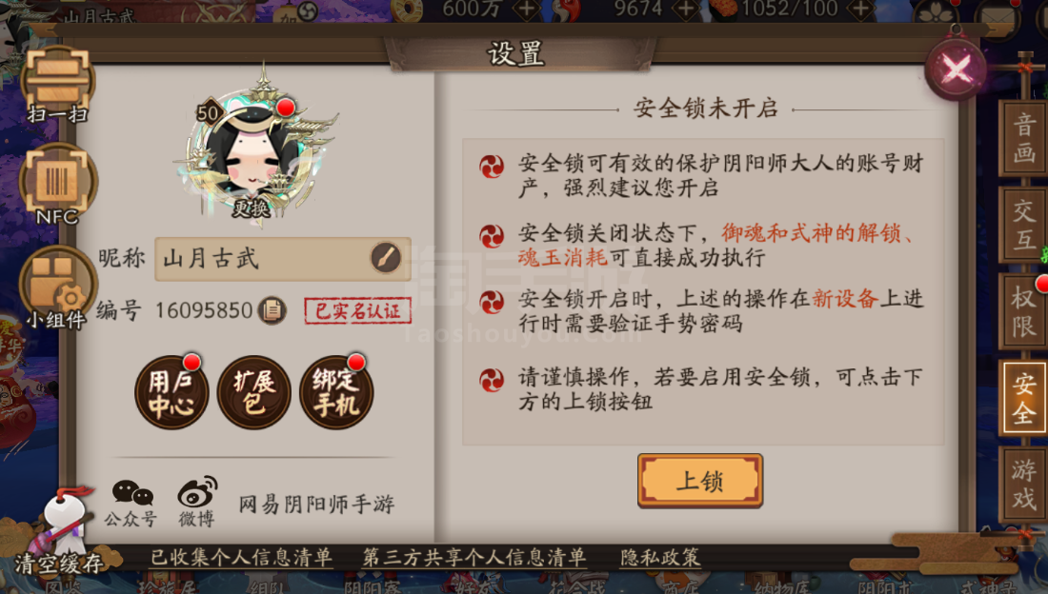The height and width of the screenshot is (594, 1048).
Task: Open the 微博 Weibo icon
Action: click(197, 501)
